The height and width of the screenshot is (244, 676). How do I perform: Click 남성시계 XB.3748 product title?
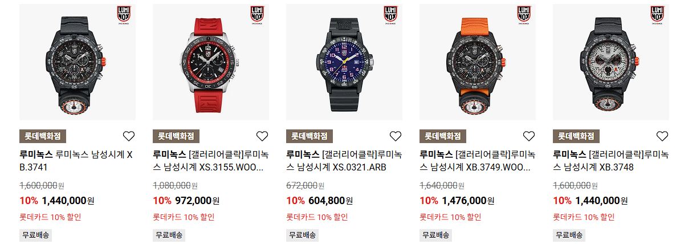[610, 161]
